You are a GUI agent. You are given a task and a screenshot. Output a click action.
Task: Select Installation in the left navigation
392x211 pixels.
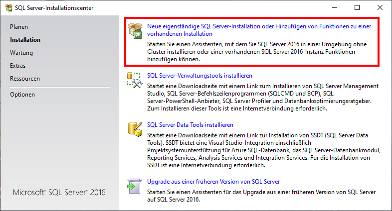[x=25, y=40]
